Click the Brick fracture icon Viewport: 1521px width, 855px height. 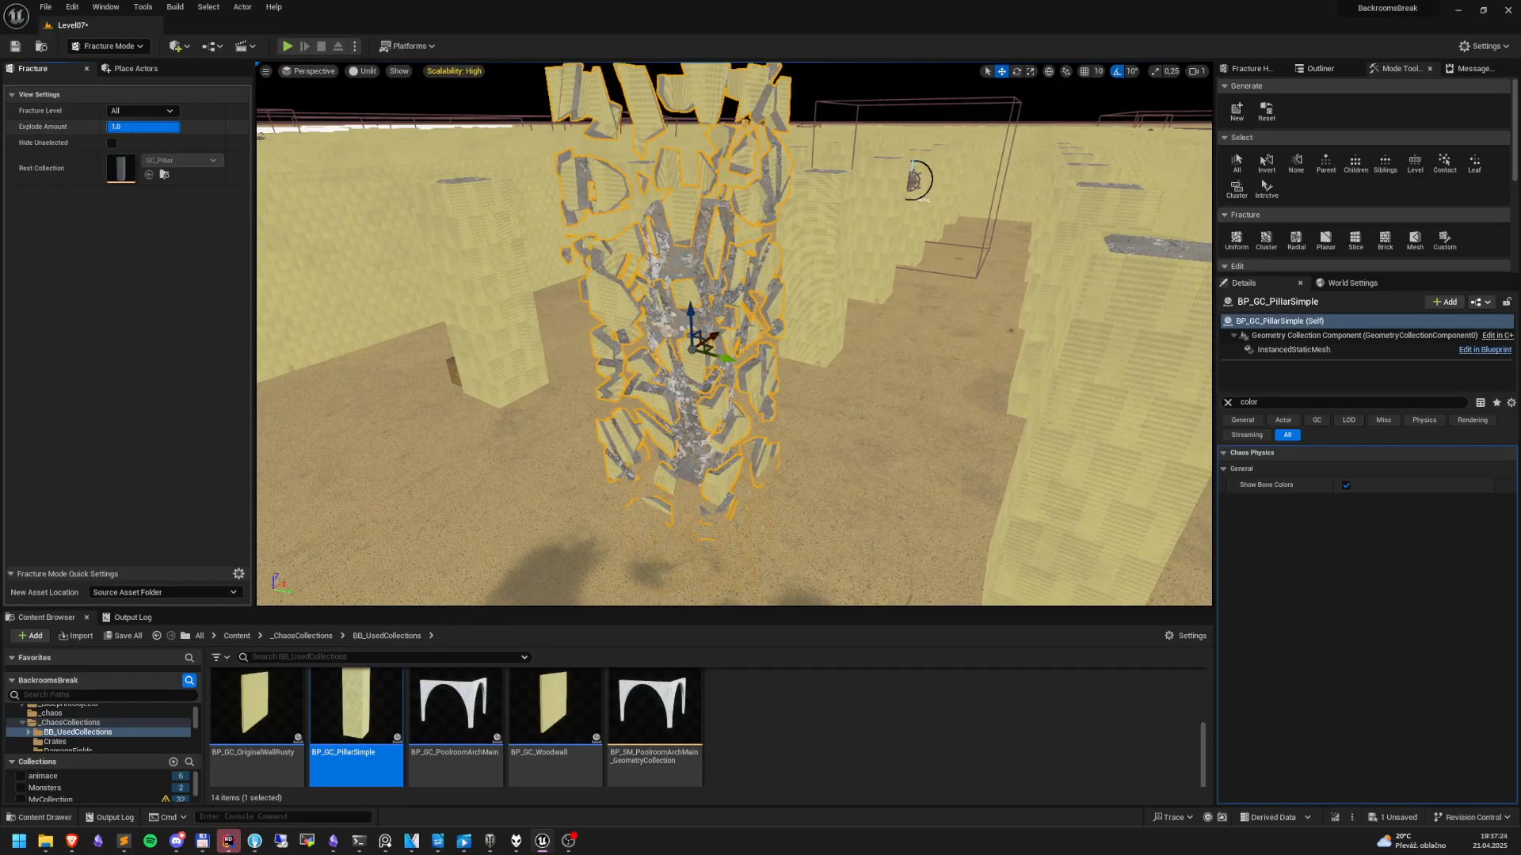click(x=1385, y=240)
